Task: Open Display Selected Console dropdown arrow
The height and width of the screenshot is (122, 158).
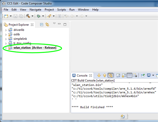Action: [153, 75]
